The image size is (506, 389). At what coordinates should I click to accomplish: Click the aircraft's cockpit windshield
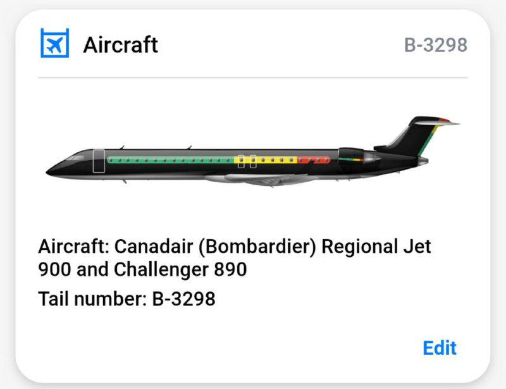tap(76, 156)
